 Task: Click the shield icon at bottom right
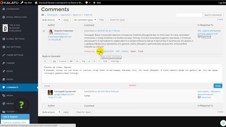(x=223, y=123)
